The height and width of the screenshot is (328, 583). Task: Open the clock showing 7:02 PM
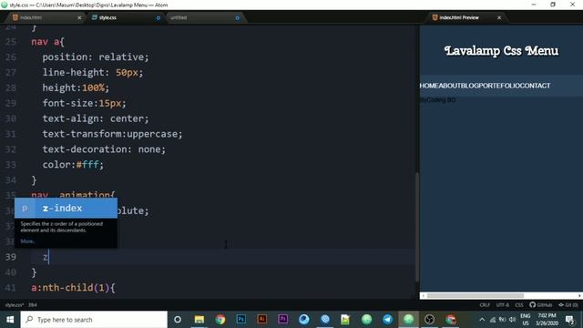[x=547, y=320]
